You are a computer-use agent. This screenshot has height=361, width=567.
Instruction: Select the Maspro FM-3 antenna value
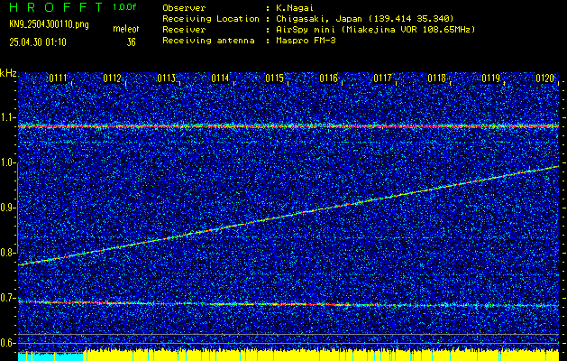(305, 41)
